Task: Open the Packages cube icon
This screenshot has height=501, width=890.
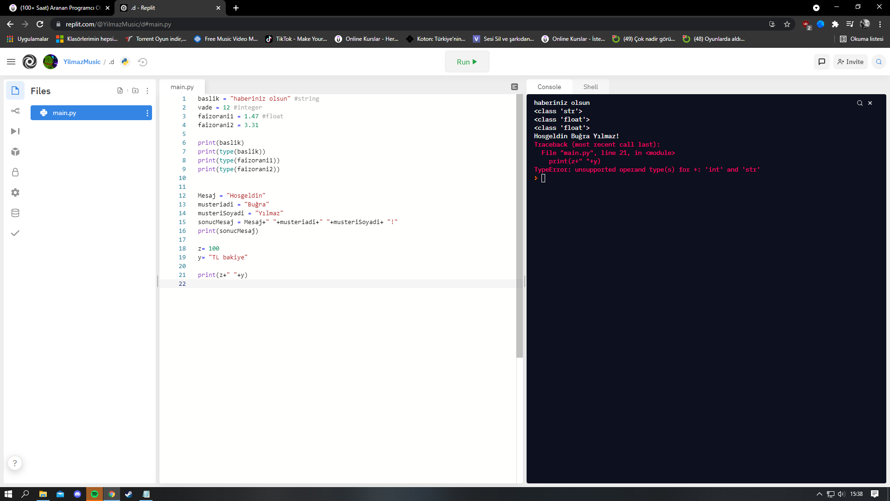Action: 15,152
